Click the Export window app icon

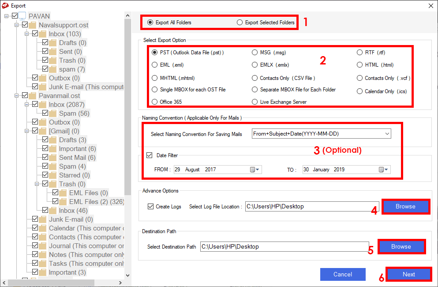pyautogui.click(x=5, y=5)
